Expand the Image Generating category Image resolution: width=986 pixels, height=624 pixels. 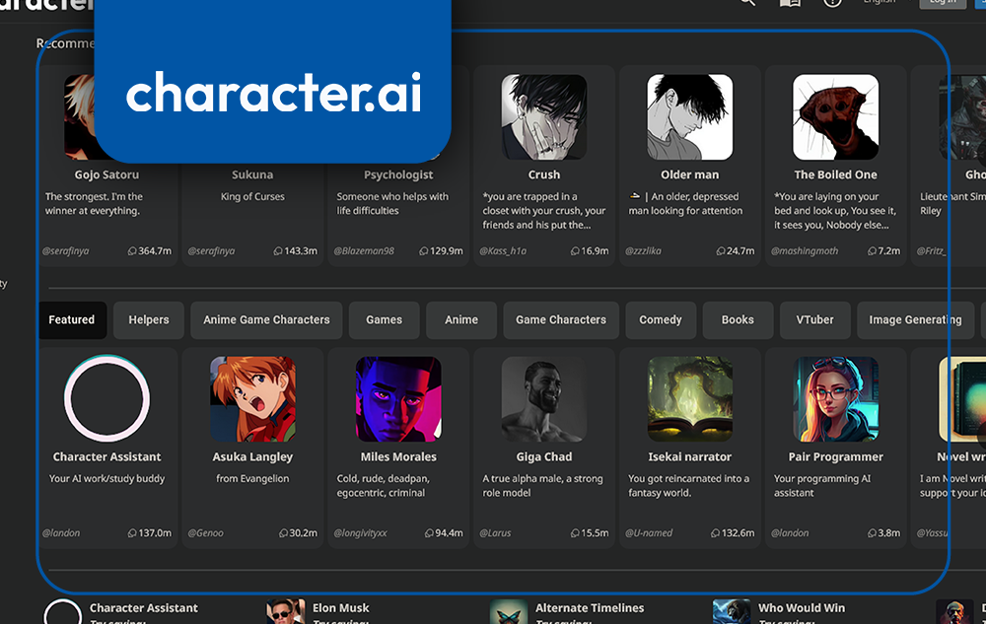click(x=915, y=319)
